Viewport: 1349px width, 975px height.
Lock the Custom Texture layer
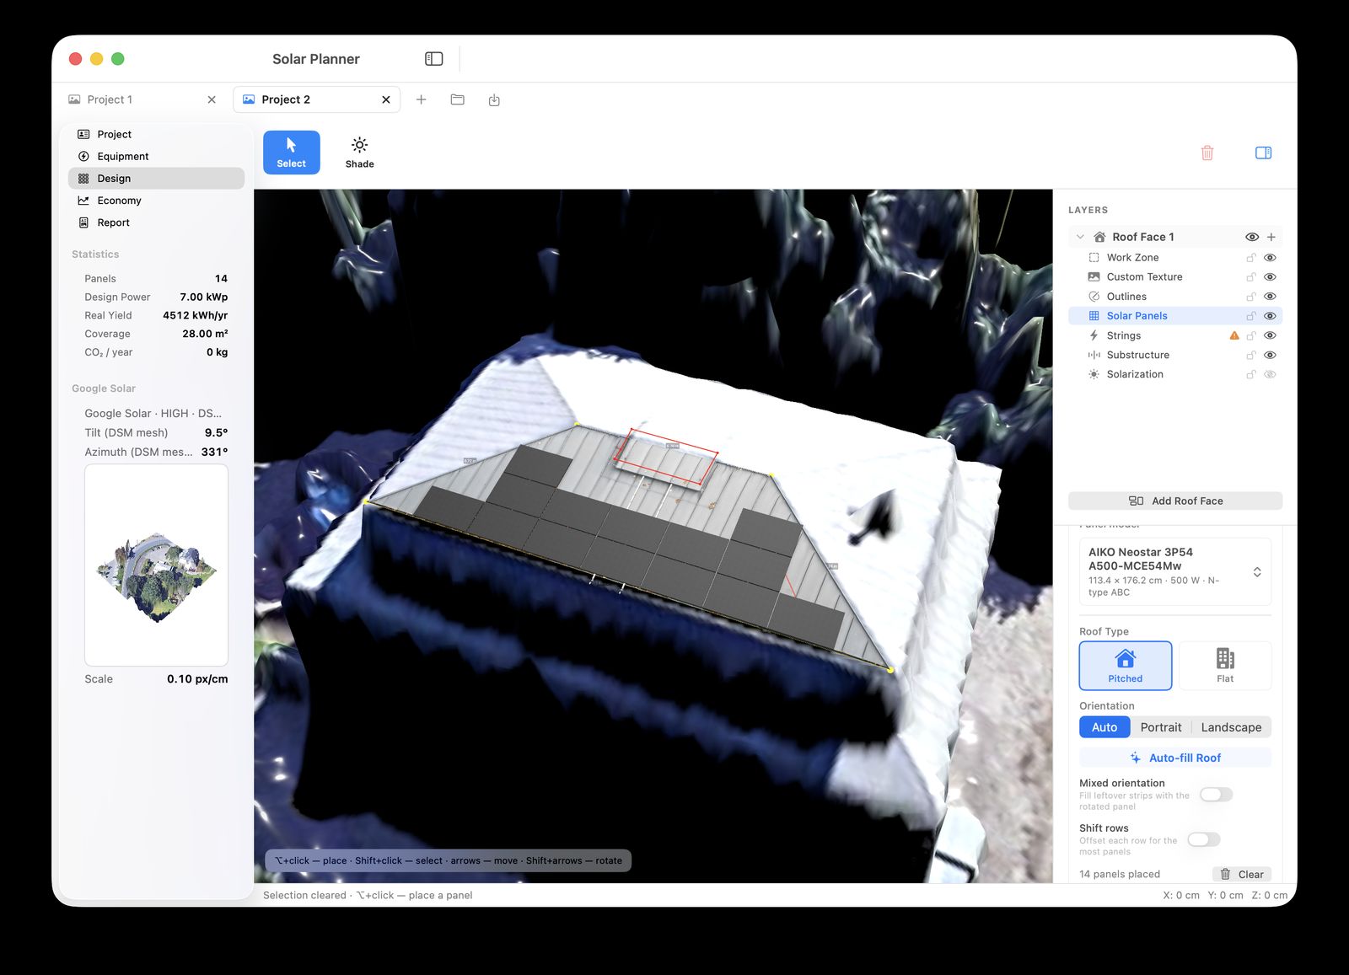click(1251, 277)
